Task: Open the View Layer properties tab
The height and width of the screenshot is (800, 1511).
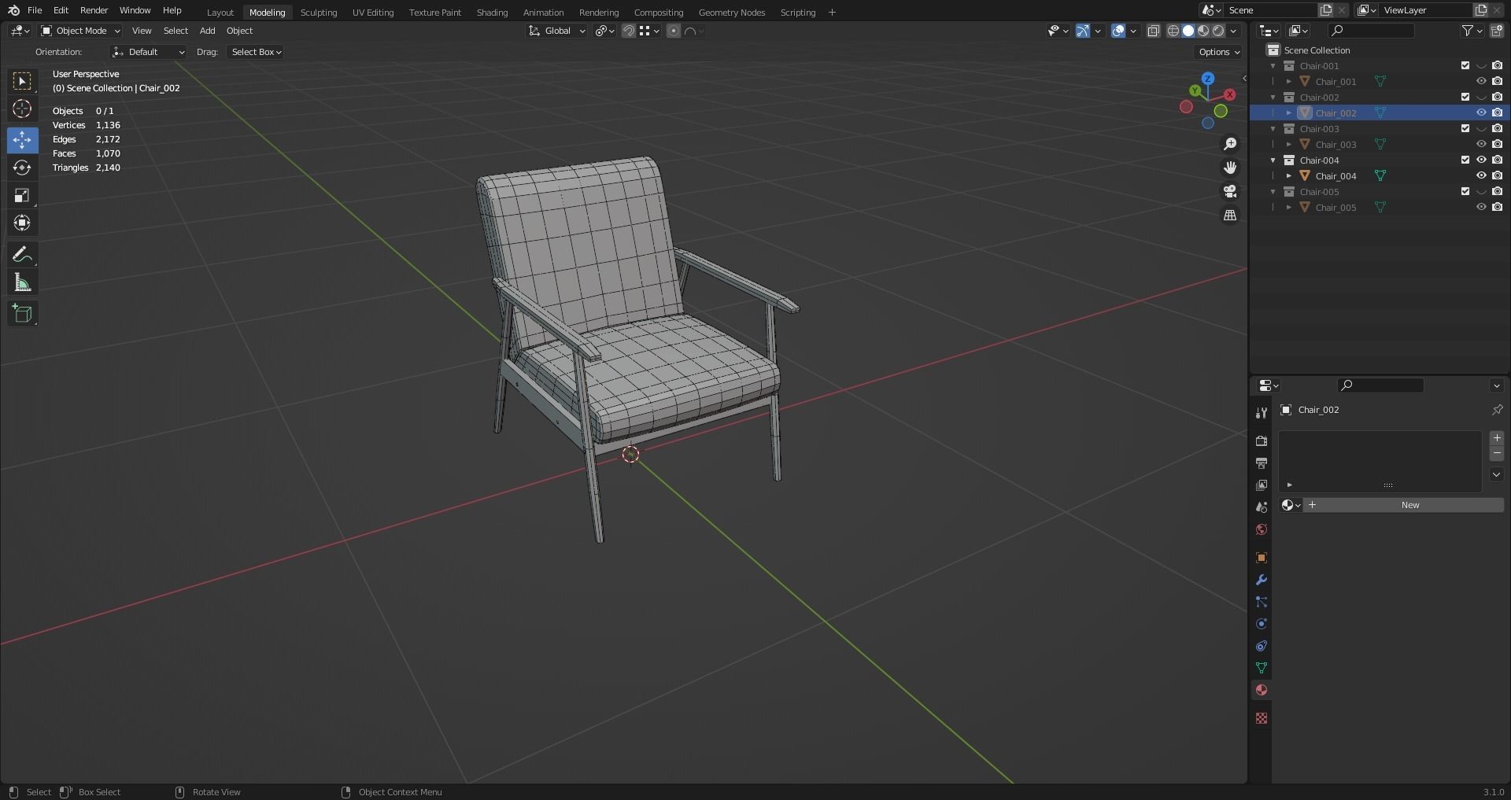Action: coord(1262,485)
